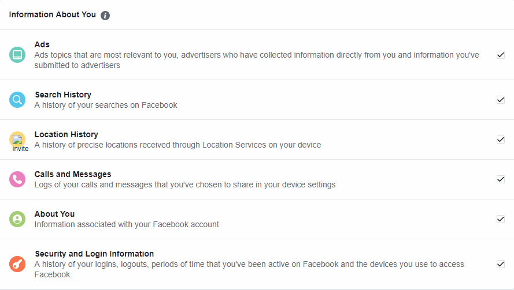Uncheck the Ads checkbox
Image resolution: width=514 pixels, height=290 pixels.
(x=501, y=55)
